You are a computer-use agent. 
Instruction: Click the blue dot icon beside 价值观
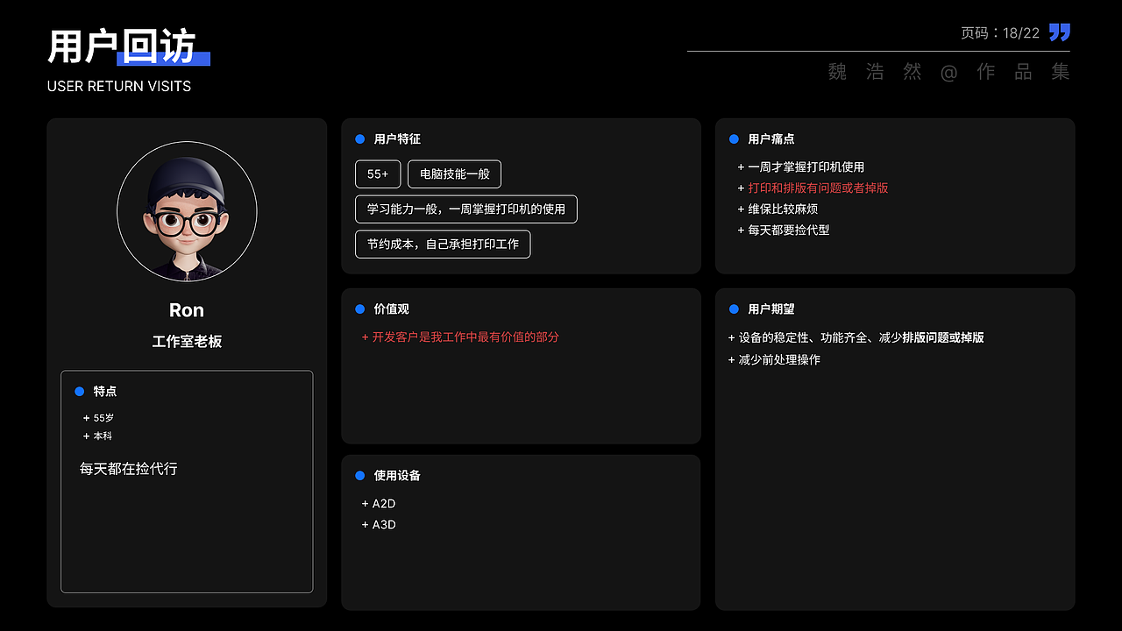(x=359, y=308)
